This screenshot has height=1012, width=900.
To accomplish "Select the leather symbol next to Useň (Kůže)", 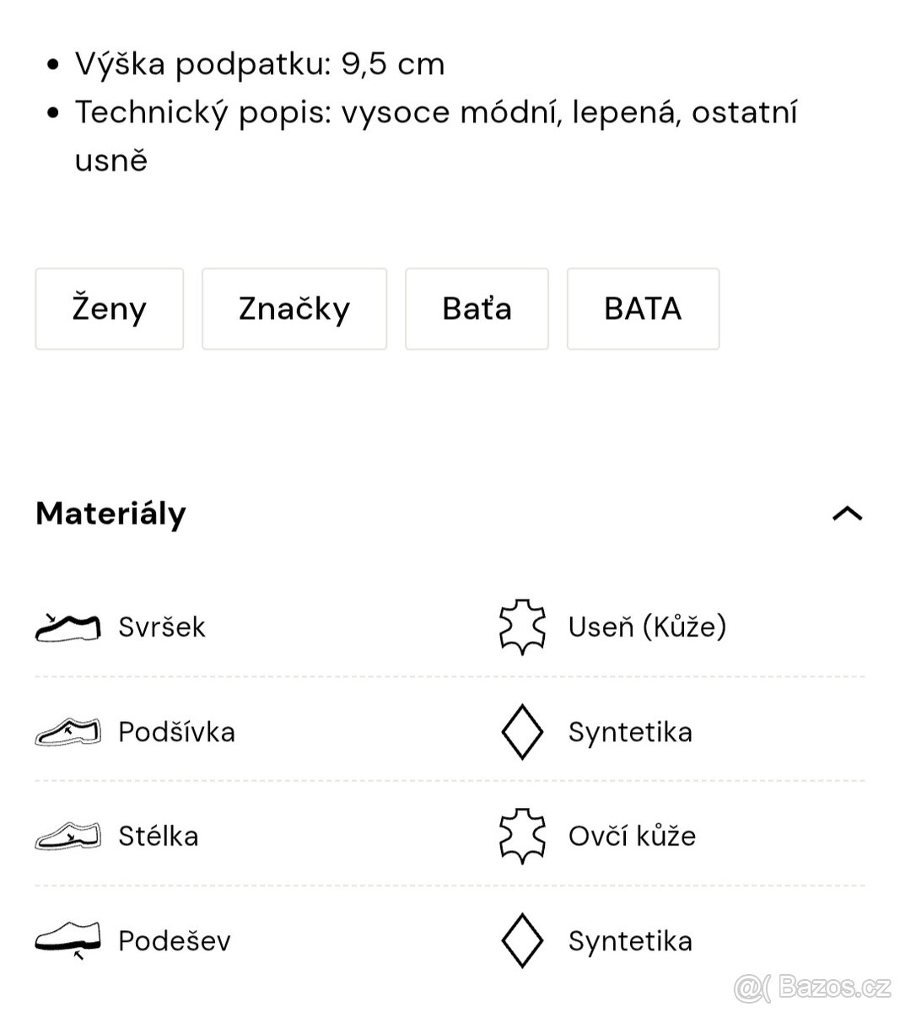I will pos(521,625).
